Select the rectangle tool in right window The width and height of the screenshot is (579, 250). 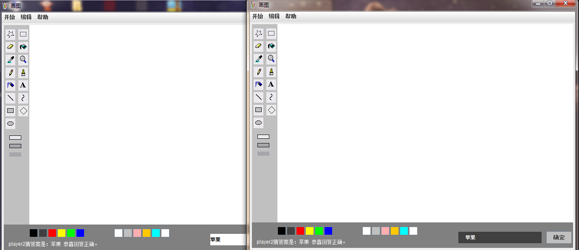tap(259, 110)
